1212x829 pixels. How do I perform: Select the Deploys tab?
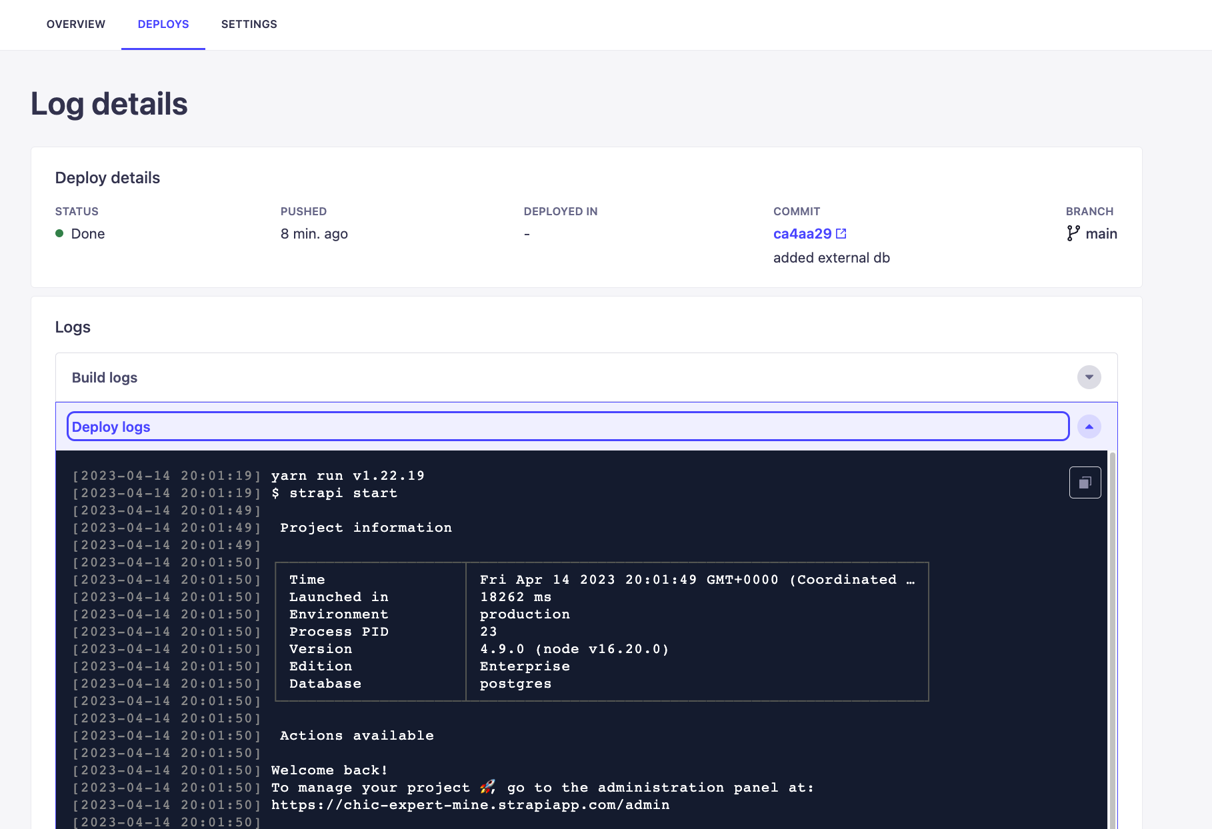[x=163, y=24]
